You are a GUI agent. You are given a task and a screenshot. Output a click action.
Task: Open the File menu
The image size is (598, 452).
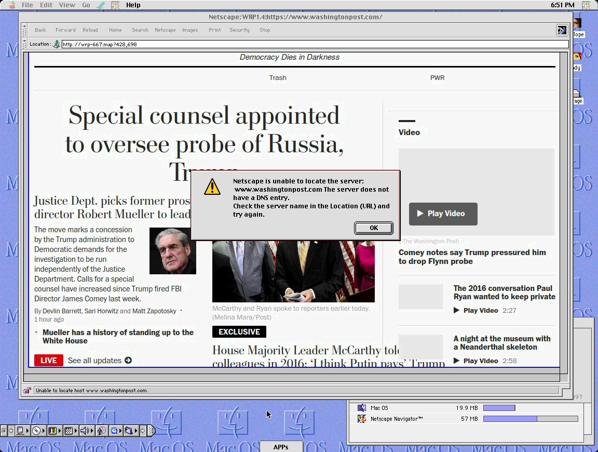27,5
